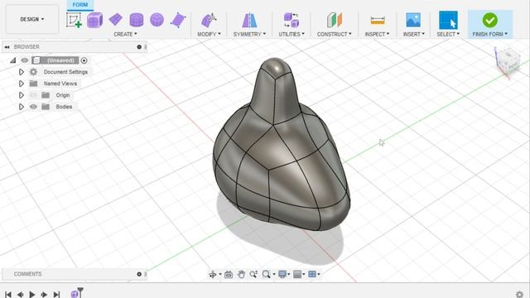
Task: Click the Mirror symmetry icon
Action: pyautogui.click(x=249, y=20)
